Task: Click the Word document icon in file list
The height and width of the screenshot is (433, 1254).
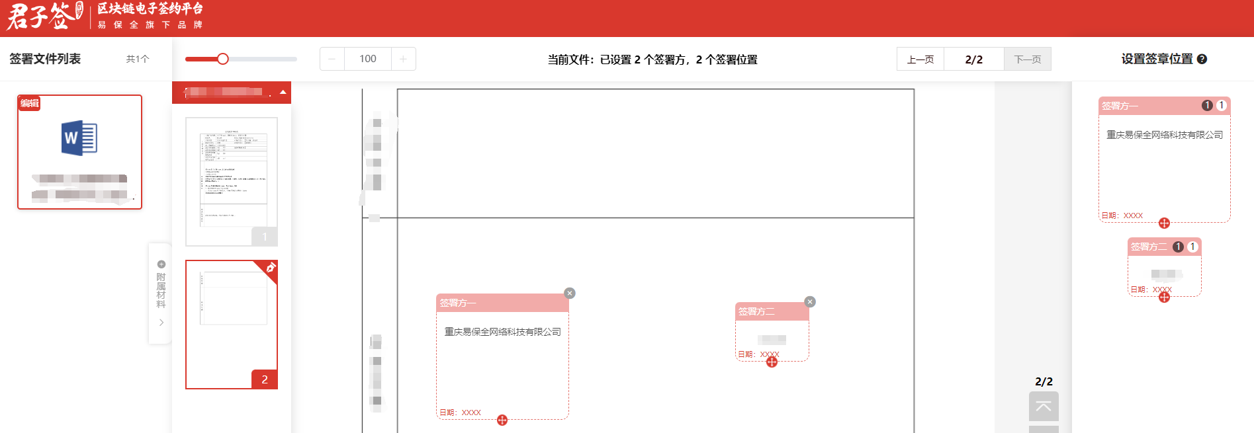Action: click(x=79, y=138)
